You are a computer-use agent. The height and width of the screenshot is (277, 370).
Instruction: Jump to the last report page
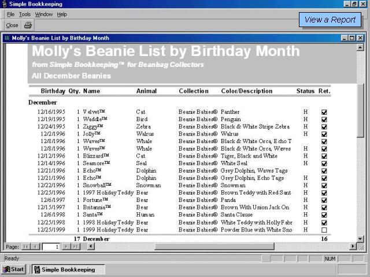(x=75, y=246)
